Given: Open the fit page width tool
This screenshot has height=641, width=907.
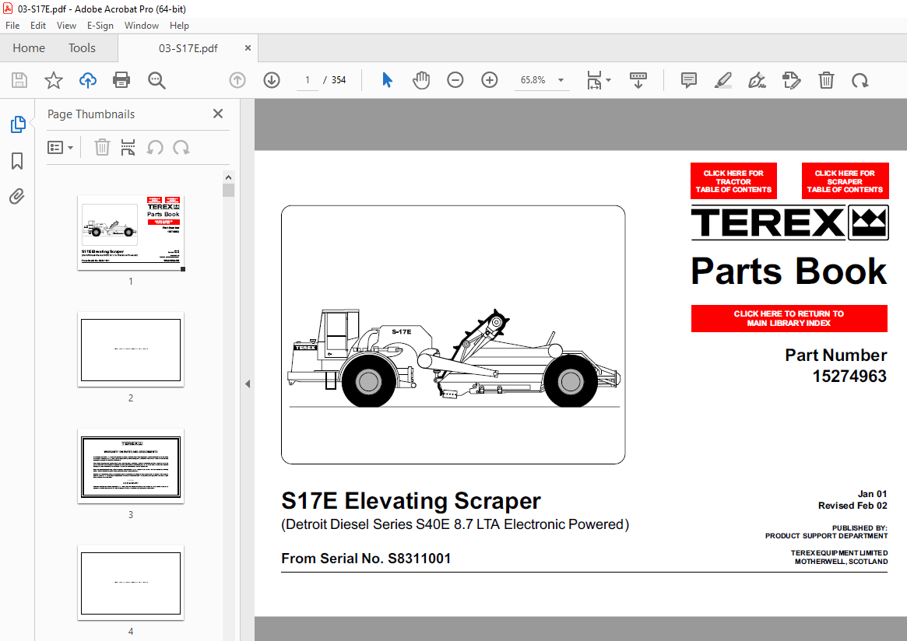Looking at the screenshot, I should [x=594, y=80].
